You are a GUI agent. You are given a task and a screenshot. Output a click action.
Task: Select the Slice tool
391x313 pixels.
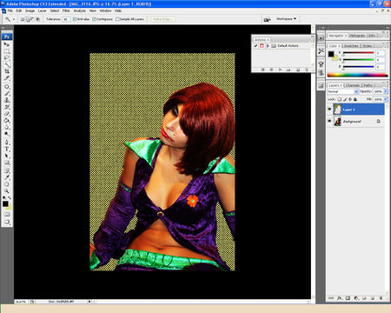7,78
